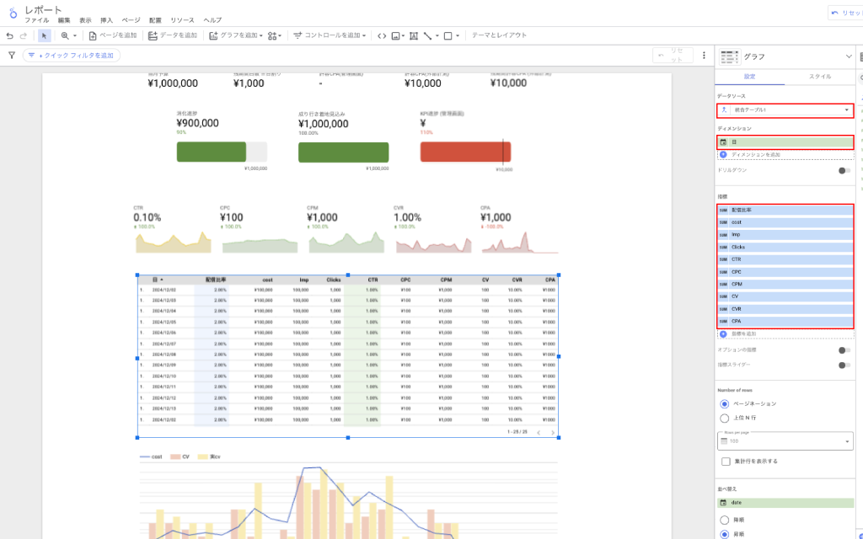This screenshot has height=539, width=863.
Task: Click the SUM badge for the CPA metric
Action: (723, 321)
